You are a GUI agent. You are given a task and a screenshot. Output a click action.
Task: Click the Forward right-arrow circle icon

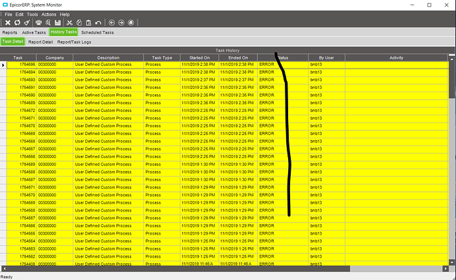122,22
